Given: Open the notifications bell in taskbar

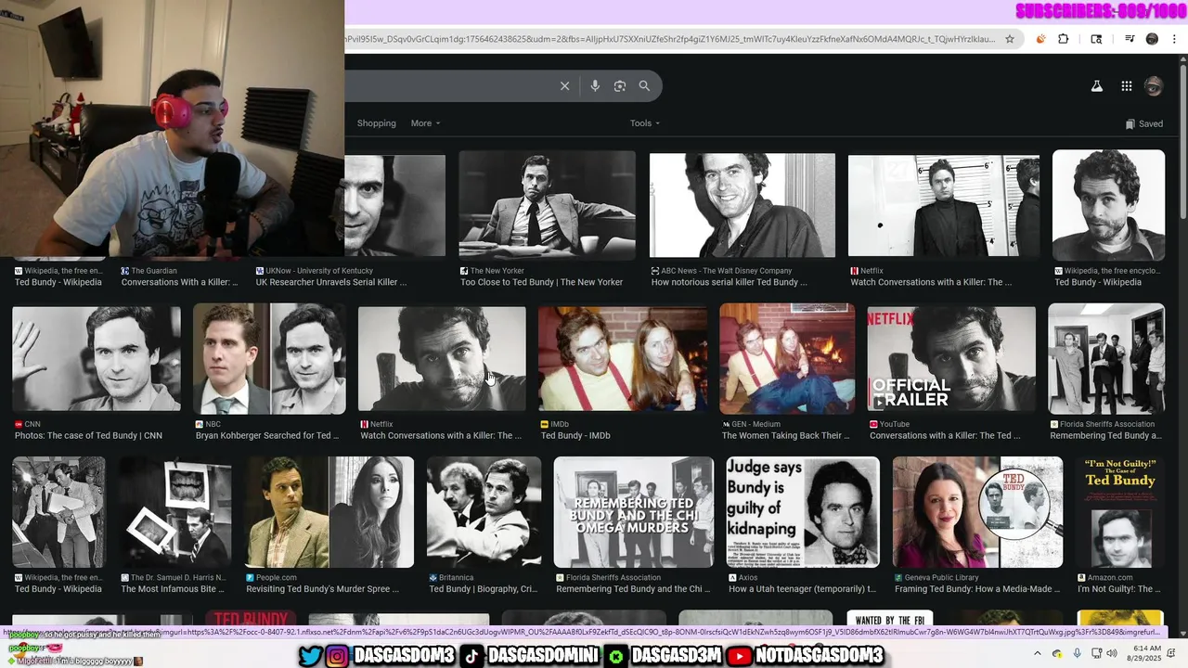Looking at the screenshot, I should 1172,653.
